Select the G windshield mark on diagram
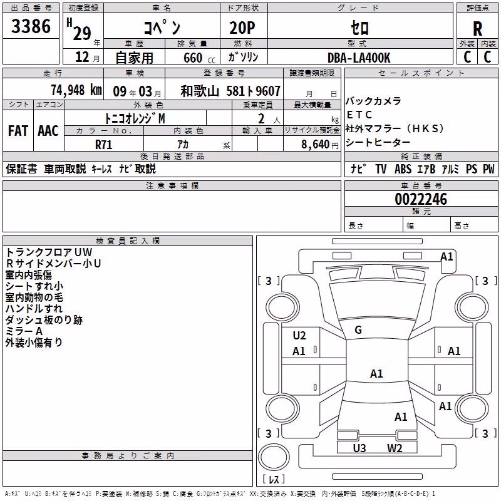The width and height of the screenshot is (501, 501). coord(358,330)
